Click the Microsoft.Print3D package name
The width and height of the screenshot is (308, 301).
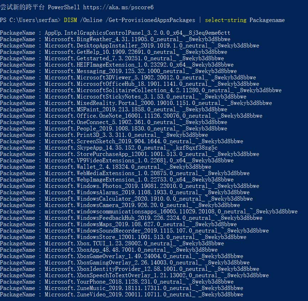pos(126,135)
